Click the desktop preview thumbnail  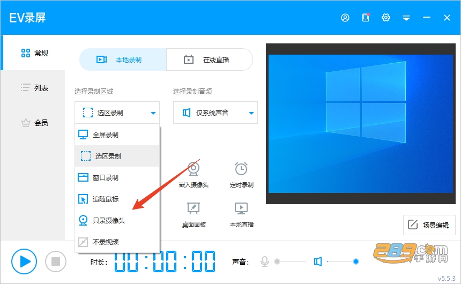coord(361,124)
